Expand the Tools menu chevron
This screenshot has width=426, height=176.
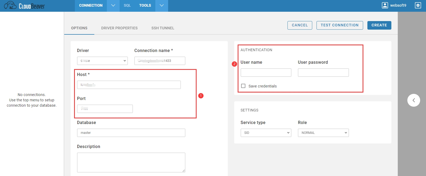162,6
